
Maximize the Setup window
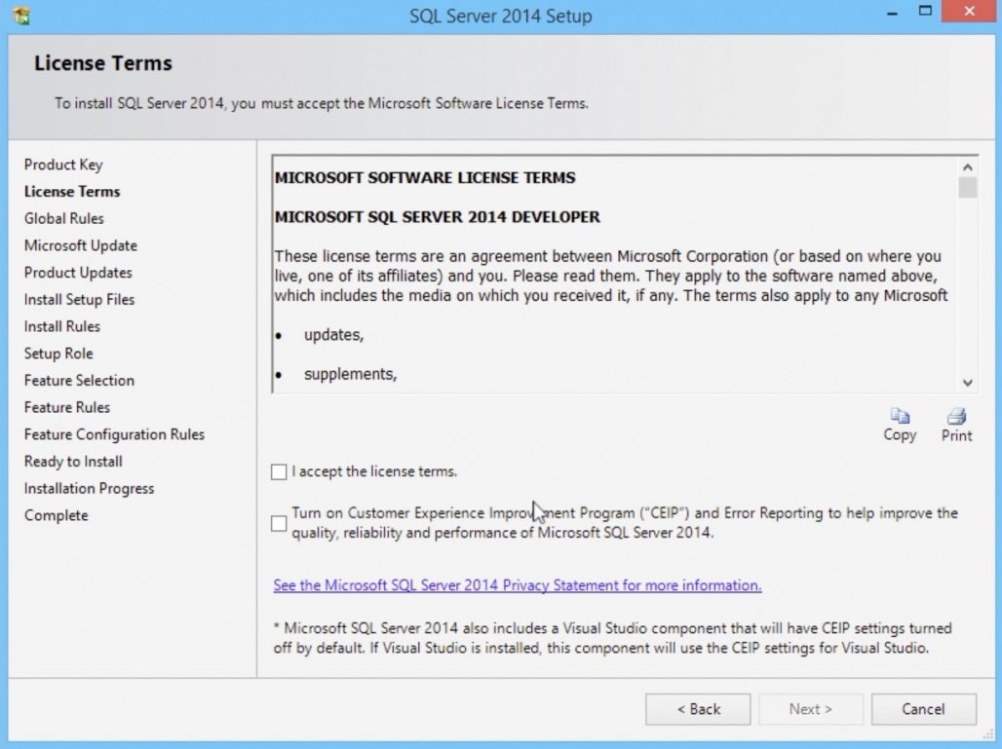[925, 11]
